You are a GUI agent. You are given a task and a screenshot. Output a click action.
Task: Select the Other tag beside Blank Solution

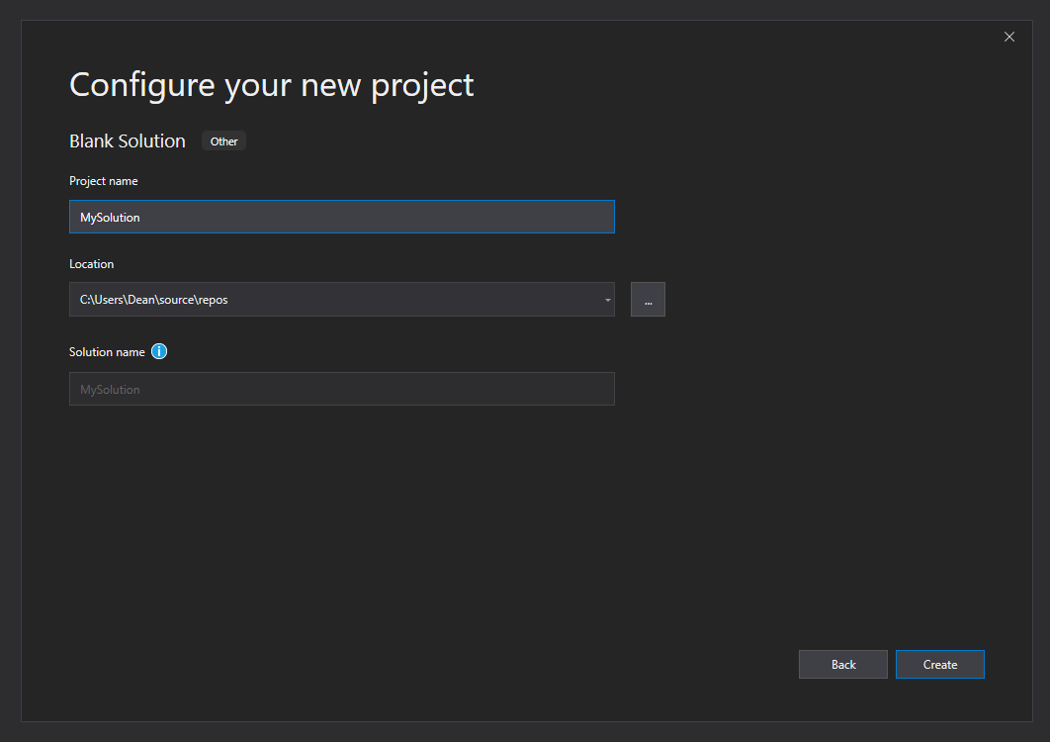[223, 140]
